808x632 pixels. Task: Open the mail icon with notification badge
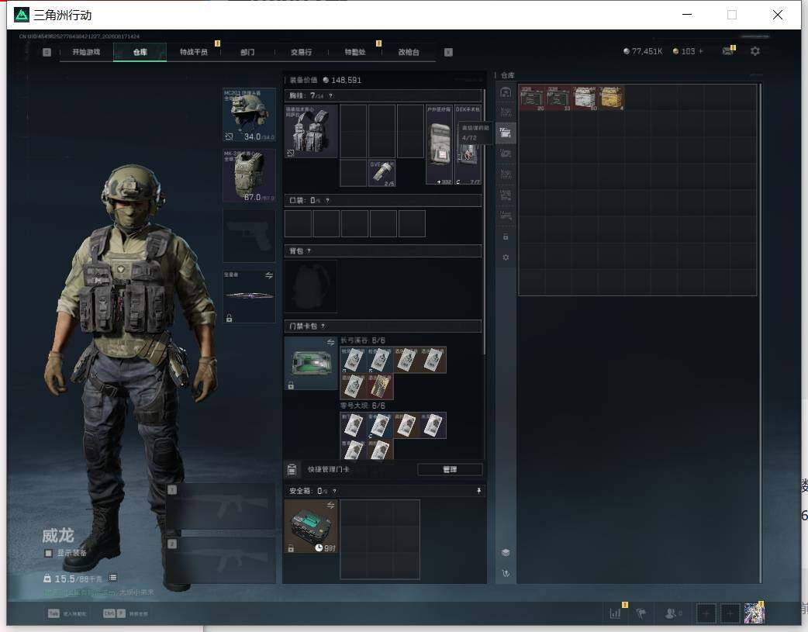pos(728,50)
